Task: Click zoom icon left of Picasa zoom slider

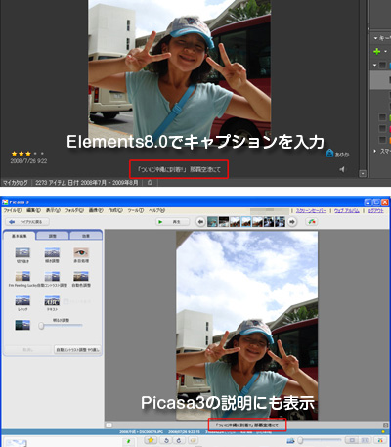Action: (290, 441)
